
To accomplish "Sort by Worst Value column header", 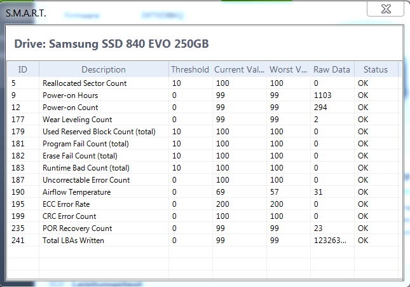I will [x=288, y=69].
